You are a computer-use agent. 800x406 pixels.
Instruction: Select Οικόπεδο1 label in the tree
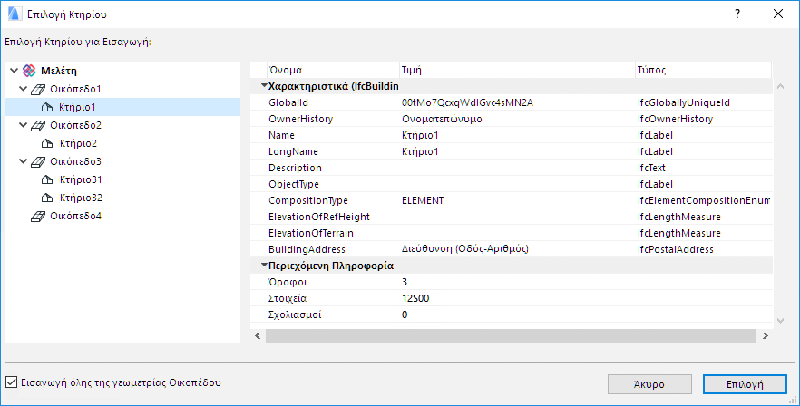[75, 89]
